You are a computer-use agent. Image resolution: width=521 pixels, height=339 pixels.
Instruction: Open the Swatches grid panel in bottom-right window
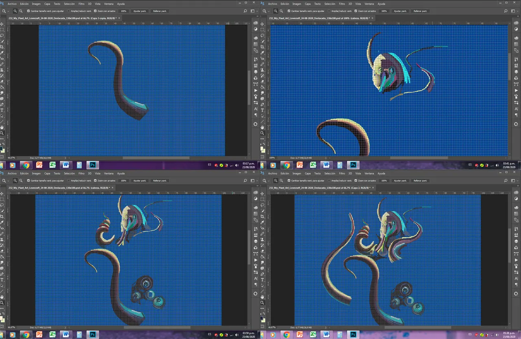pyautogui.click(x=516, y=214)
